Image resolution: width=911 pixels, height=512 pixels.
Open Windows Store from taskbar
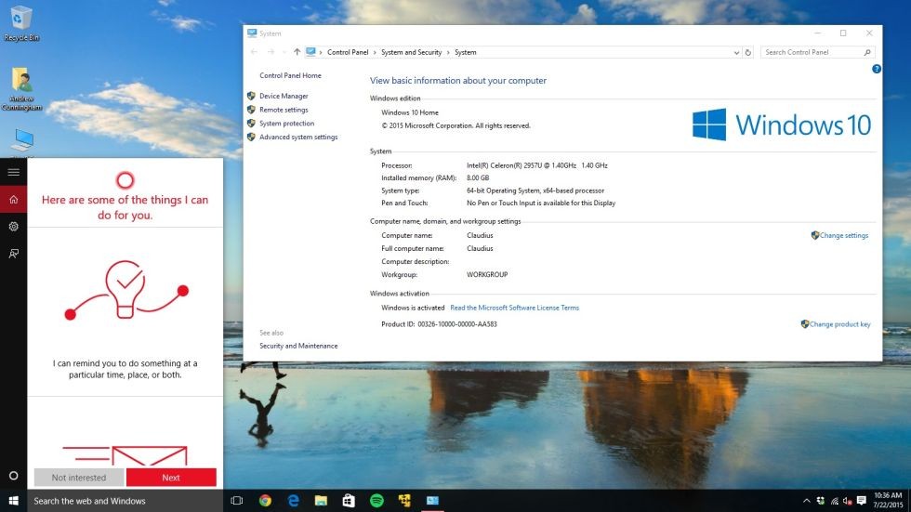point(349,501)
